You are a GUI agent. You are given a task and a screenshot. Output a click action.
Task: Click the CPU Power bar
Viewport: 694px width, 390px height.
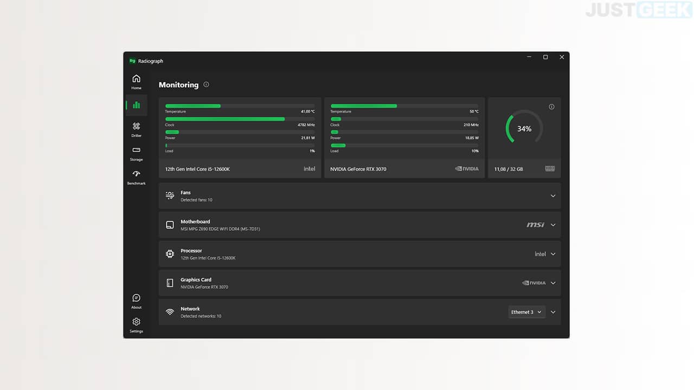[x=240, y=132]
